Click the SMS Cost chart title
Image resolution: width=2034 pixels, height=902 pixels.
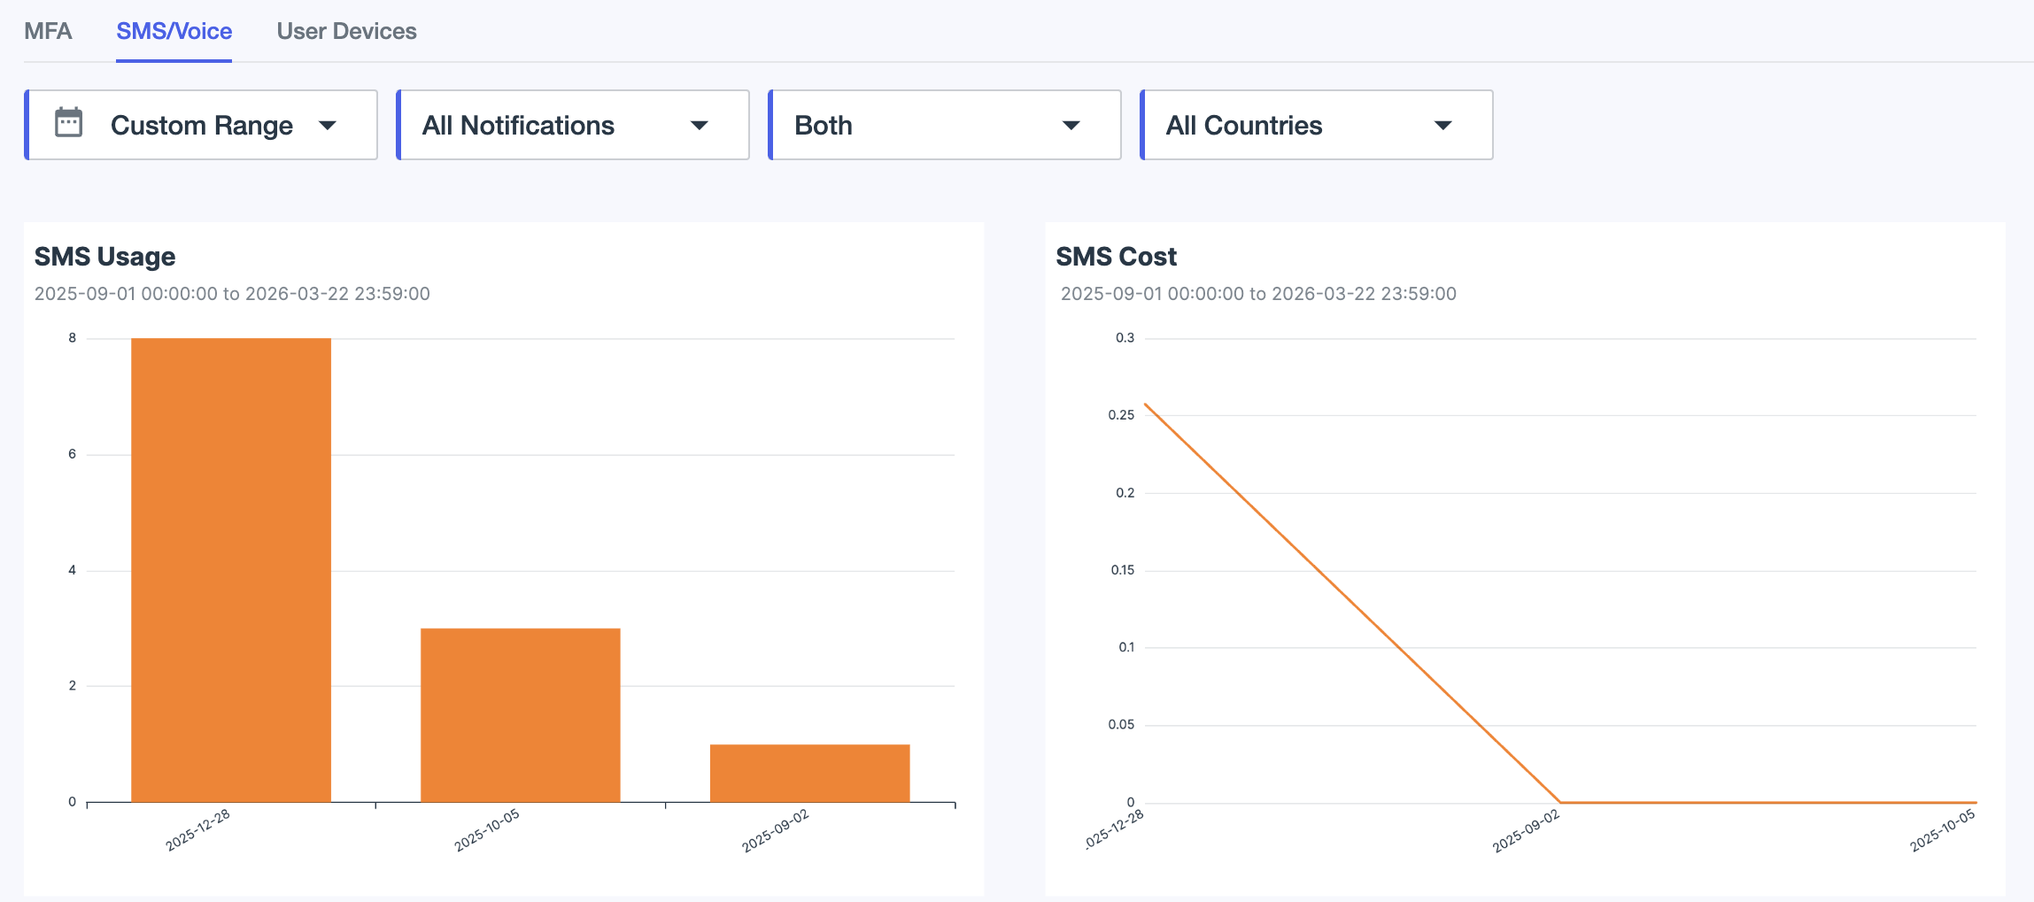pos(1117,257)
